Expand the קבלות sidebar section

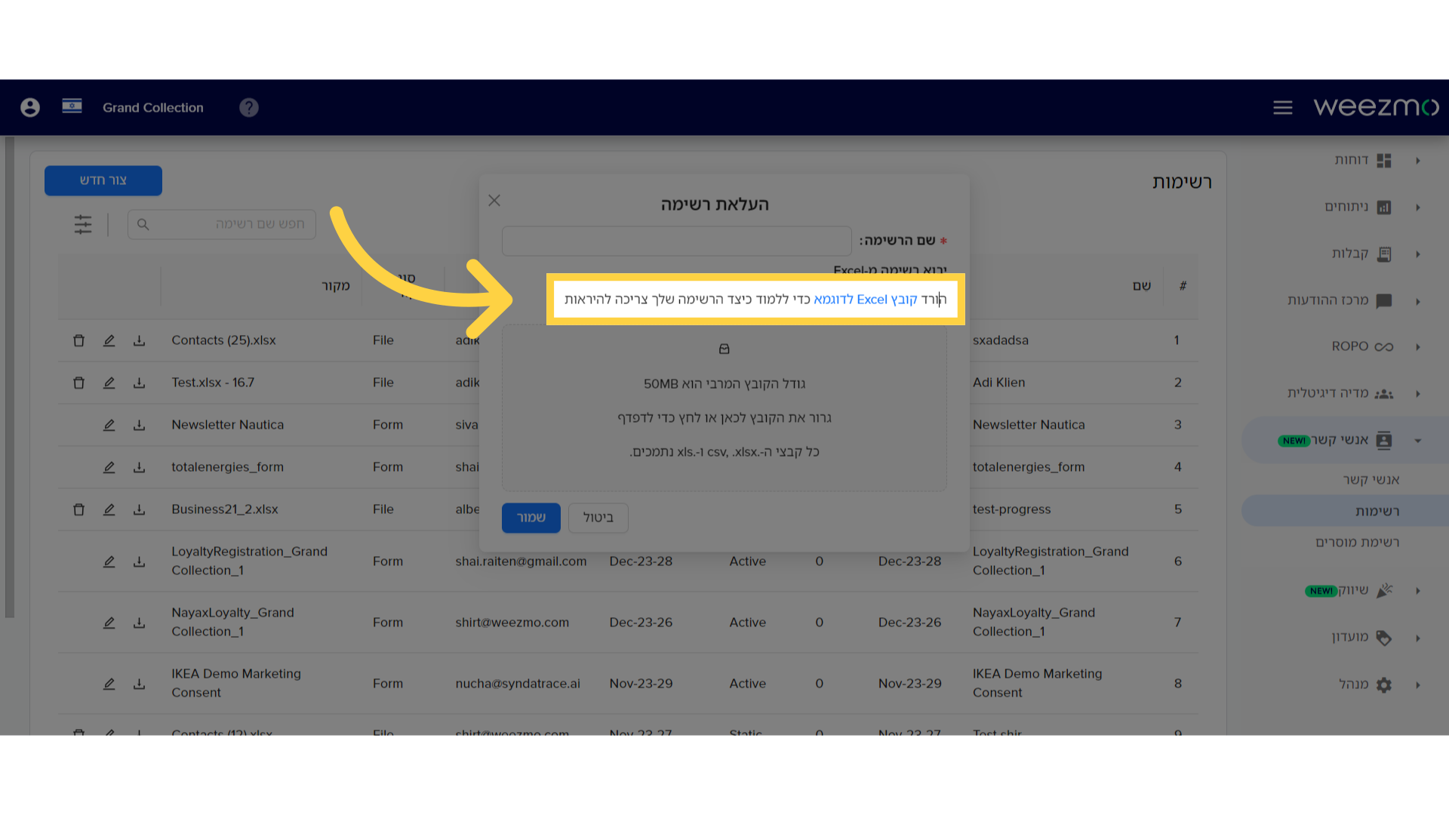click(1418, 254)
